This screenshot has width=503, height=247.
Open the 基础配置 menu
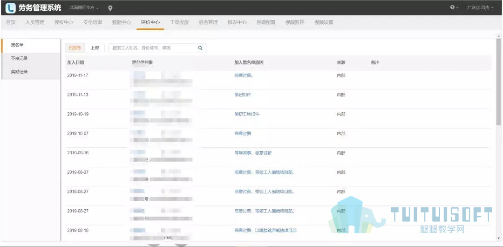pyautogui.click(x=266, y=22)
